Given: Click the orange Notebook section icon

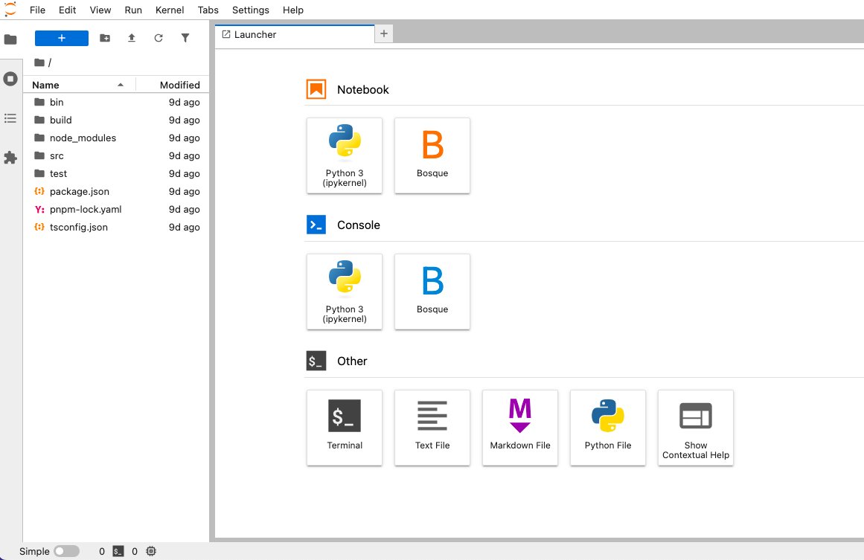Looking at the screenshot, I should click(x=316, y=89).
